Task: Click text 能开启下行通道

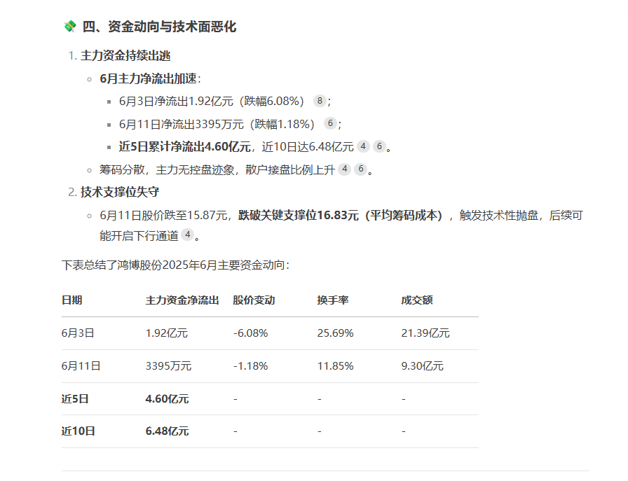Action: click(x=139, y=236)
